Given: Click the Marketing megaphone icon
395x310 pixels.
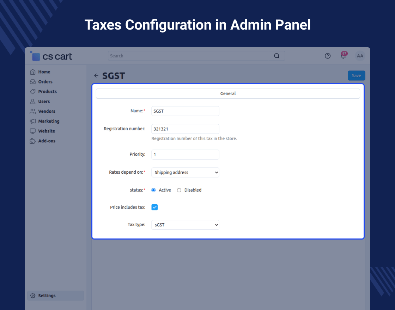Looking at the screenshot, I should [33, 121].
